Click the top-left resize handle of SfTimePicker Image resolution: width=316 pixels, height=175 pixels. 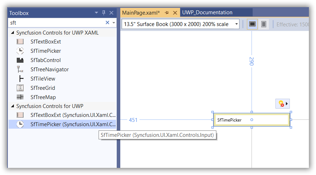[212, 112]
